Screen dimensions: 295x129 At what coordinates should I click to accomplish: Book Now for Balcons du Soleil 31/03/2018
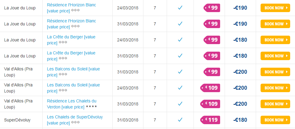click(275, 72)
